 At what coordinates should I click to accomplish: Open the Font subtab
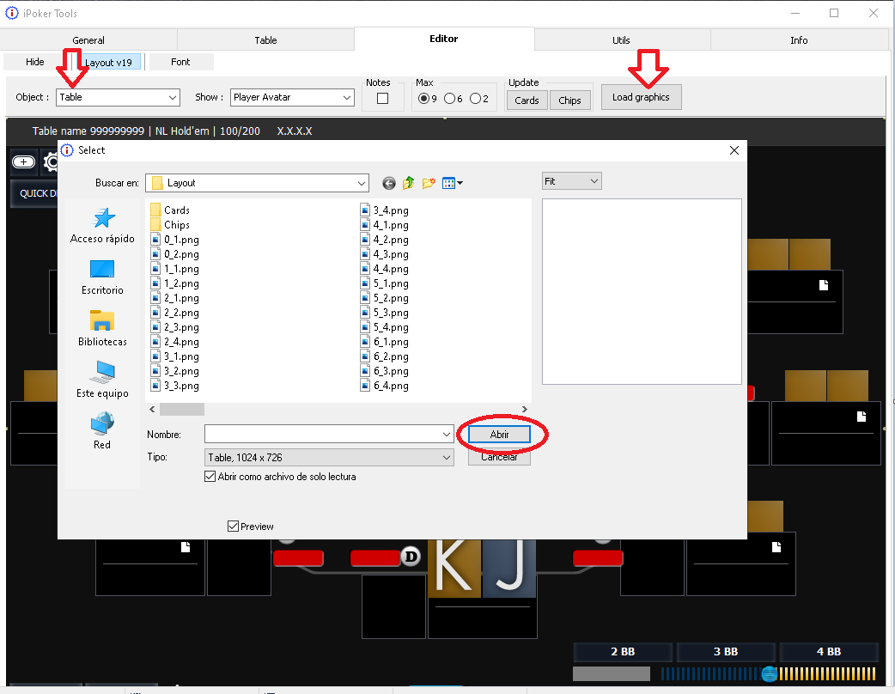click(x=180, y=62)
